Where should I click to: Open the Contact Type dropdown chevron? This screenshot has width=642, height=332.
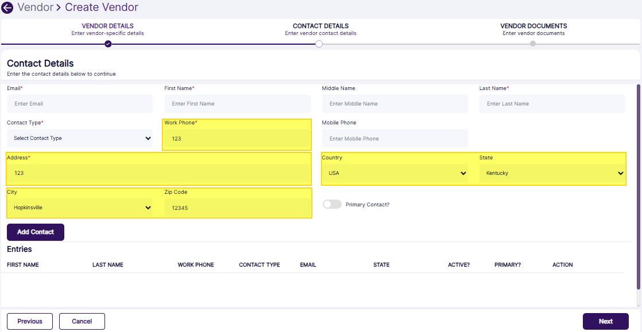click(148, 138)
